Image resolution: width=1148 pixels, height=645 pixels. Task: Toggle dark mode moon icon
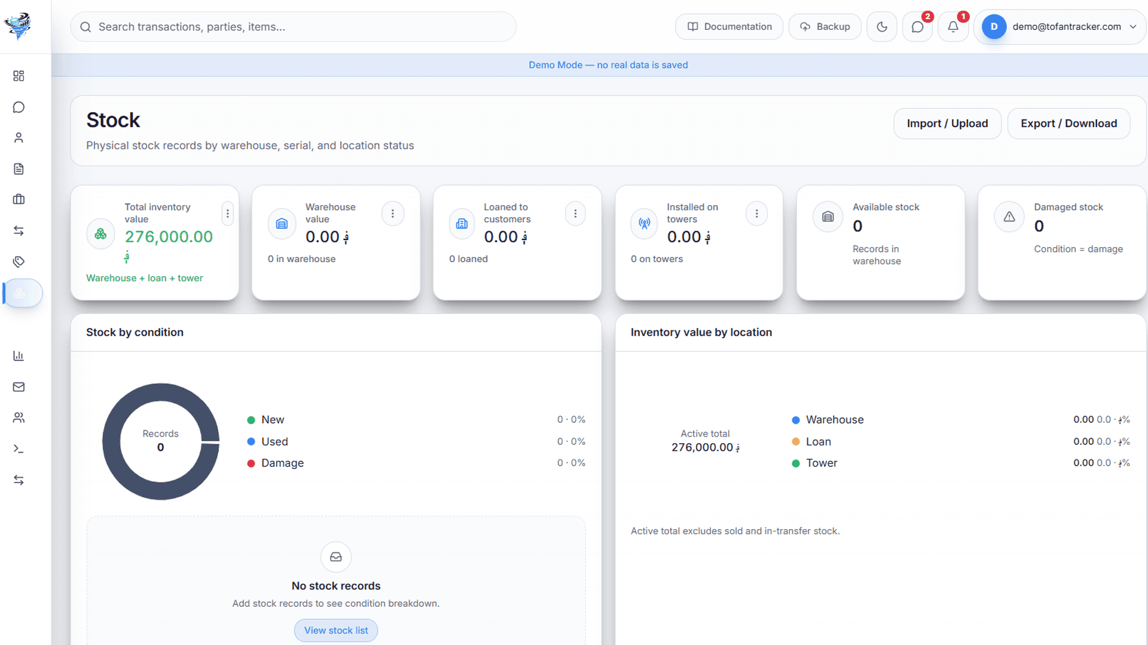click(882, 27)
